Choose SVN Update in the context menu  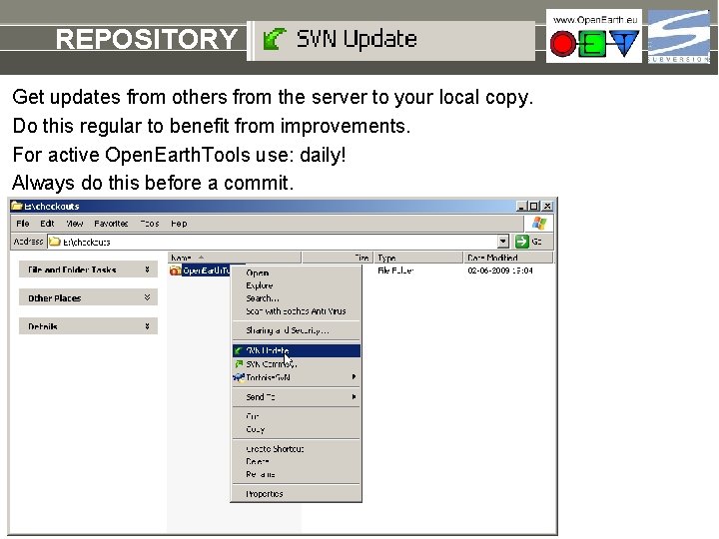point(297,350)
